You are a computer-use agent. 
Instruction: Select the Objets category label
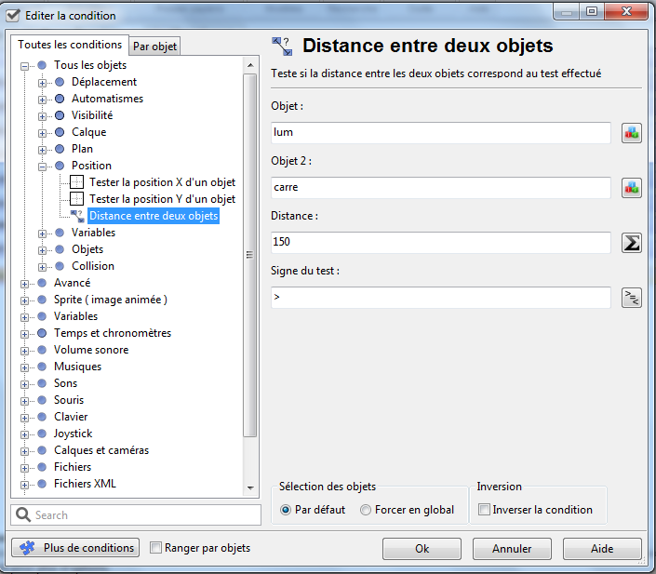tap(87, 249)
